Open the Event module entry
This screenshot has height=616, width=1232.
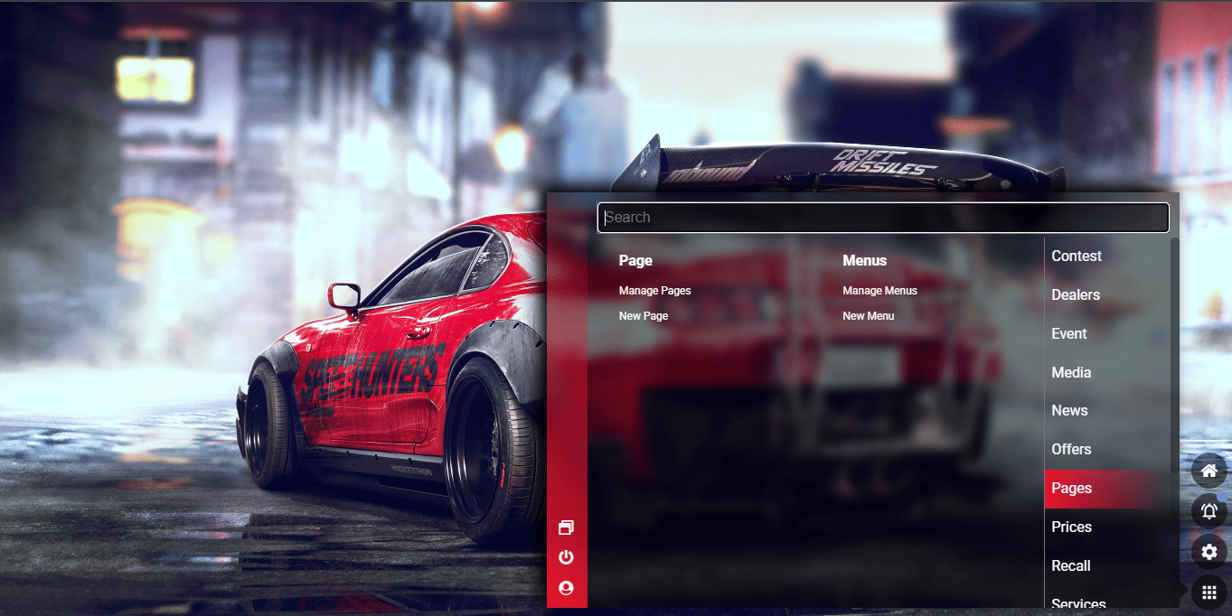point(1068,334)
